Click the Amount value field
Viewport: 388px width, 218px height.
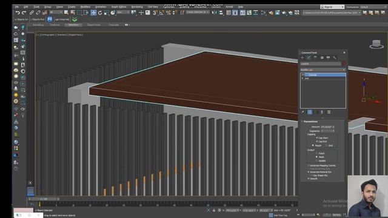pyautogui.click(x=327, y=127)
